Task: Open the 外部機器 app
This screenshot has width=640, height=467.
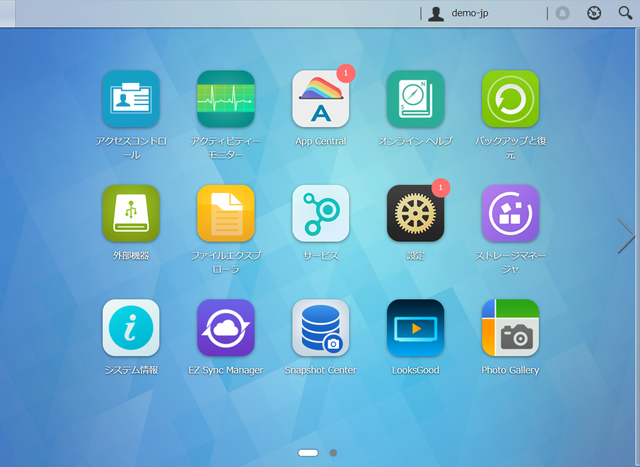Action: pyautogui.click(x=131, y=213)
